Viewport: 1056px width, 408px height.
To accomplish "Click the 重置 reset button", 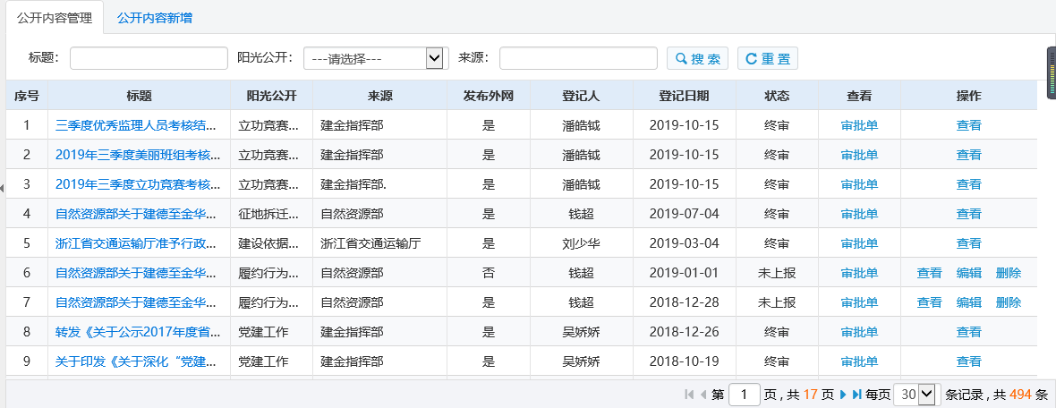I will coord(767,59).
